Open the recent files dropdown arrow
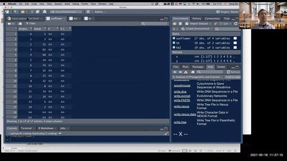This screenshot has width=287, height=161. coord(27,12)
